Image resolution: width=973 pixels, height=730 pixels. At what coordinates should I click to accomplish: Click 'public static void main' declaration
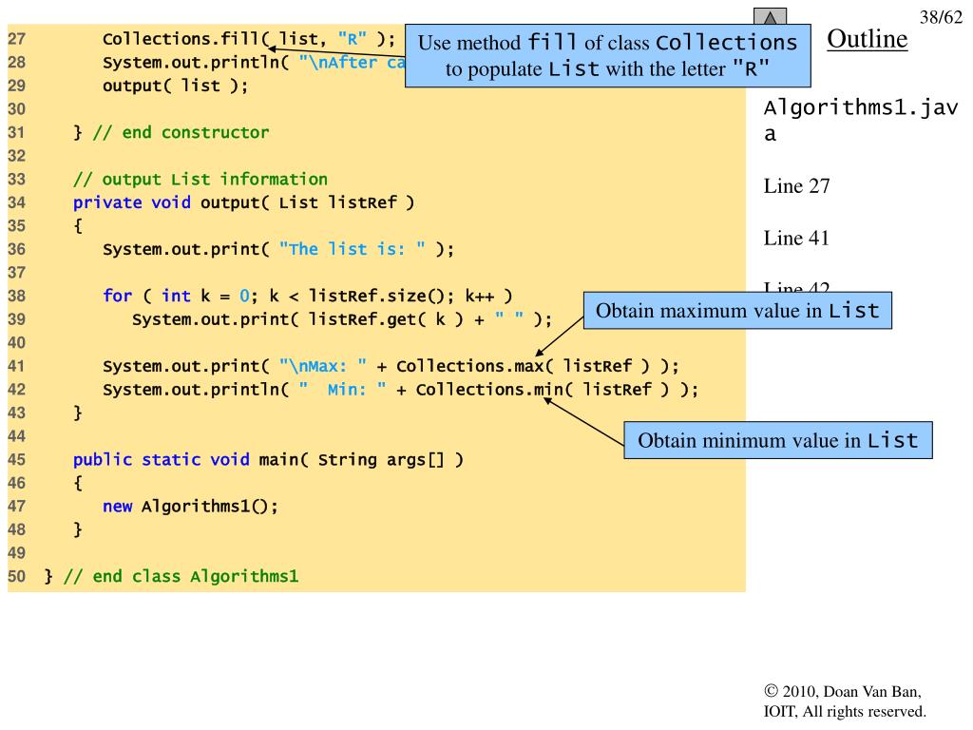tap(268, 459)
